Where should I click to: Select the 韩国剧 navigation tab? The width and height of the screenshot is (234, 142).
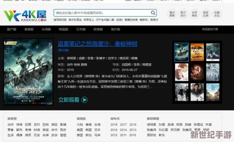point(63,29)
